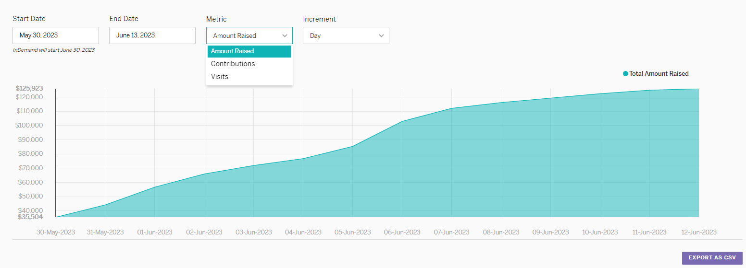The image size is (746, 268).
Task: Click the Total Amount Raised legend dot
Action: coord(625,74)
